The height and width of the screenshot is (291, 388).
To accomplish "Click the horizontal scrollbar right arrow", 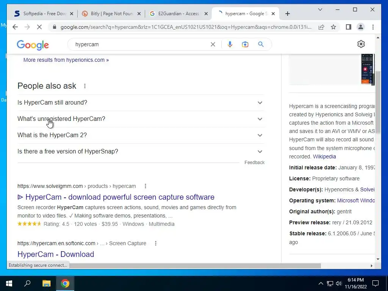I will click(x=371, y=266).
